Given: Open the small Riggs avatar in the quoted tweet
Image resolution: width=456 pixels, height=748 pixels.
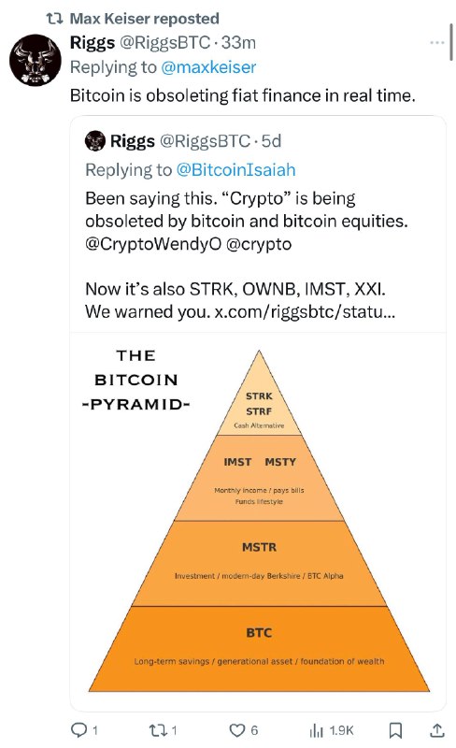Looking at the screenshot, I should click(x=95, y=141).
